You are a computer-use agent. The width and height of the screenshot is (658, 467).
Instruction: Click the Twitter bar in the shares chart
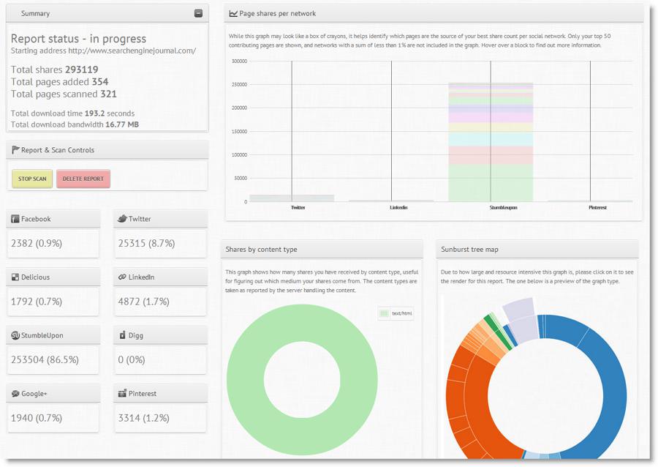coord(292,198)
